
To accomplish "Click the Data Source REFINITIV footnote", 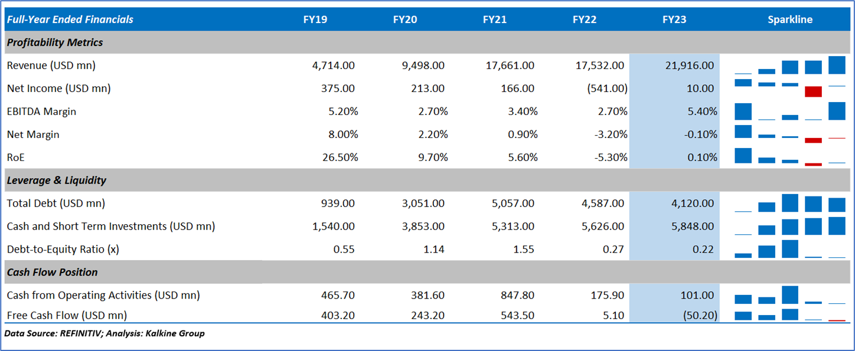I will 105,333.
